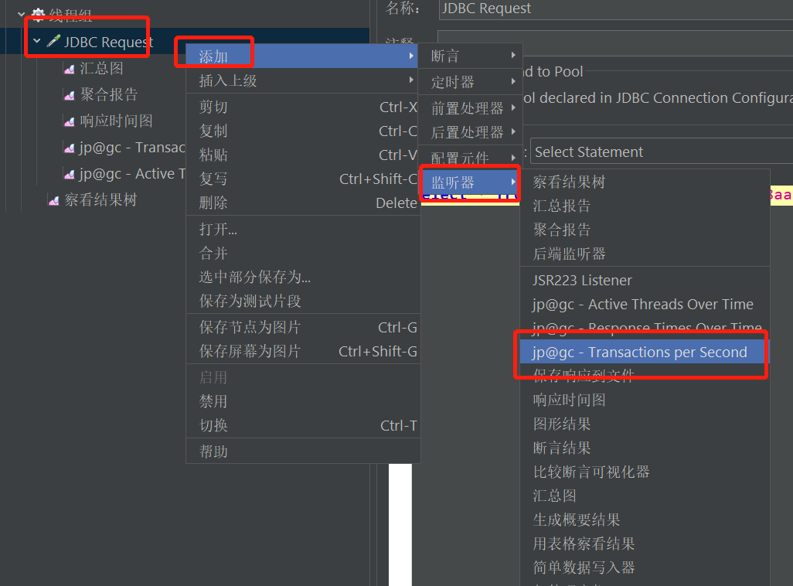The height and width of the screenshot is (586, 793).
Task: Click the 察看结果树 tree node icon
Action: click(53, 200)
